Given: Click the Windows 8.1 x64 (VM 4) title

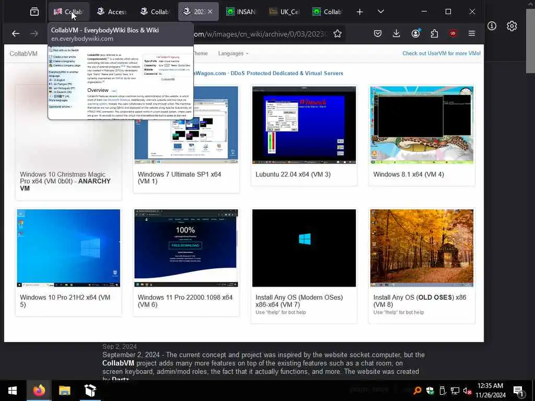Looking at the screenshot, I should point(409,174).
